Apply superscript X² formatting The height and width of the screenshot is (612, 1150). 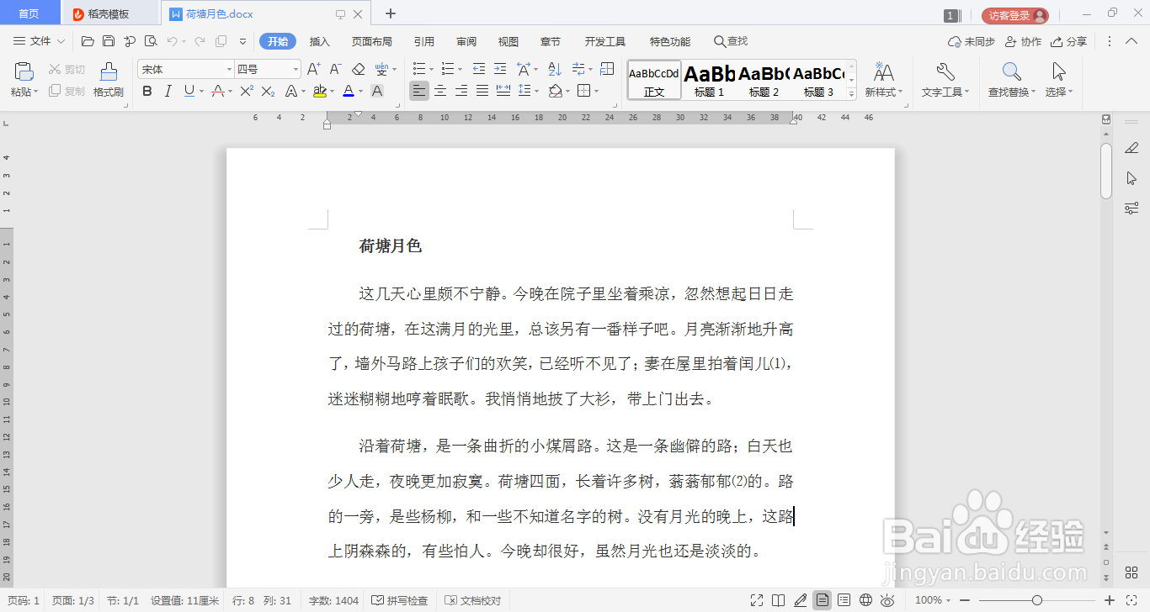tap(247, 91)
